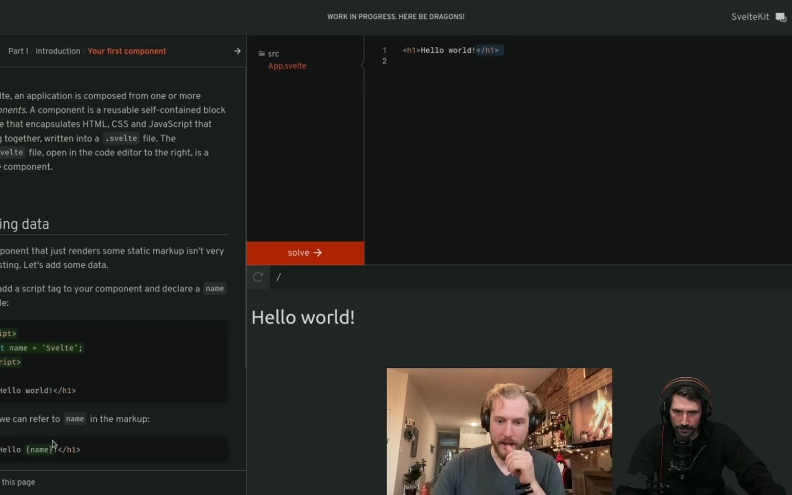The image size is (792, 495).
Task: Select the src folder in the file tree
Action: pos(273,54)
